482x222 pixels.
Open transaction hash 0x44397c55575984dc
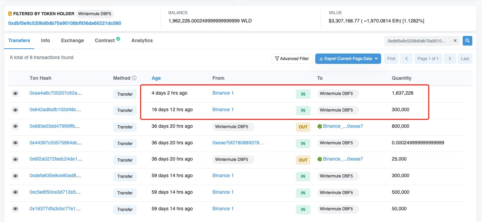(56, 143)
